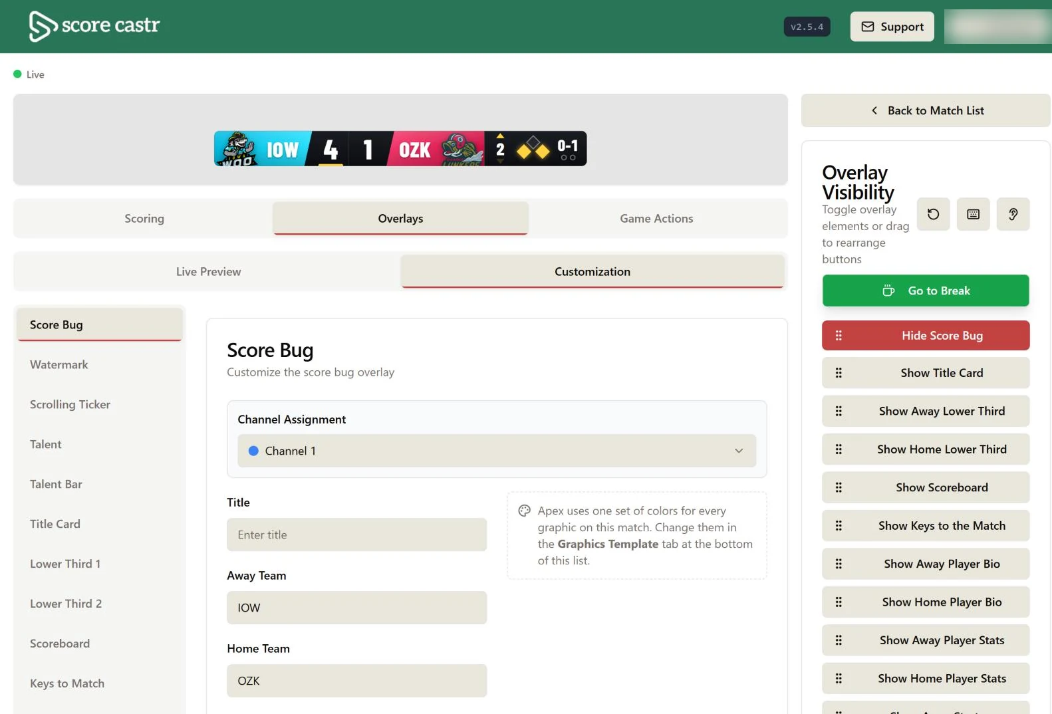
Task: Click drag handle beside Show Away Player Bio
Action: coord(839,564)
